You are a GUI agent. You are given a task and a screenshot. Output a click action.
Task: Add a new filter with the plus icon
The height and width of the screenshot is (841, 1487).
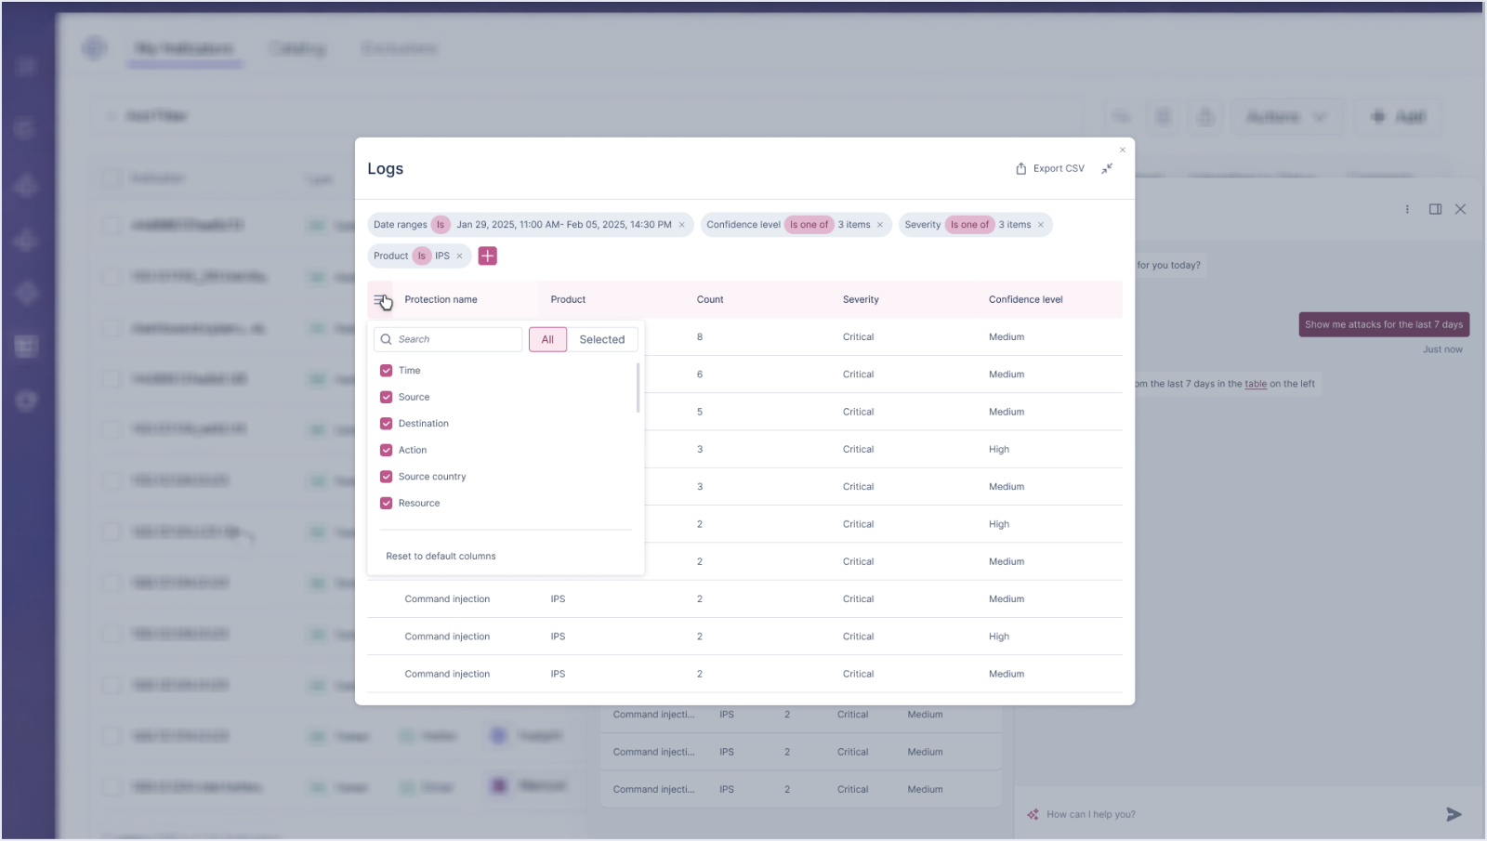coord(487,256)
